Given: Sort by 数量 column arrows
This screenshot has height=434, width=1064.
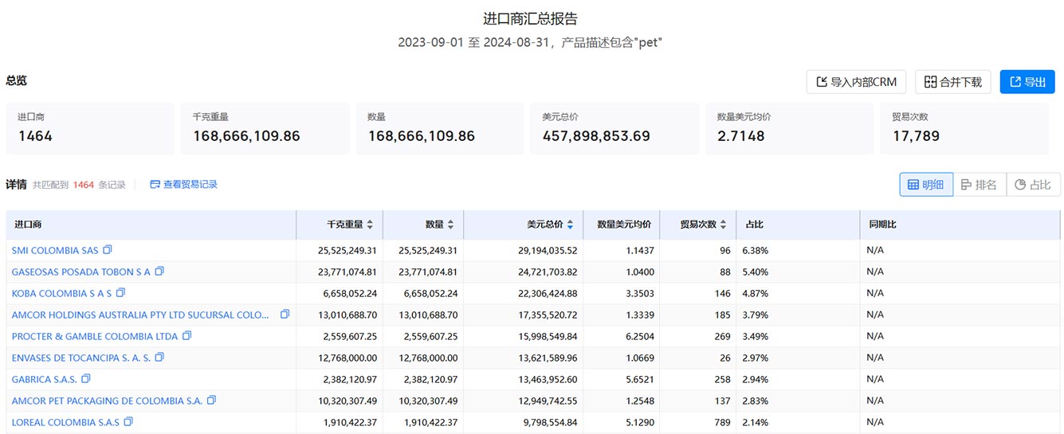Looking at the screenshot, I should pyautogui.click(x=450, y=225).
